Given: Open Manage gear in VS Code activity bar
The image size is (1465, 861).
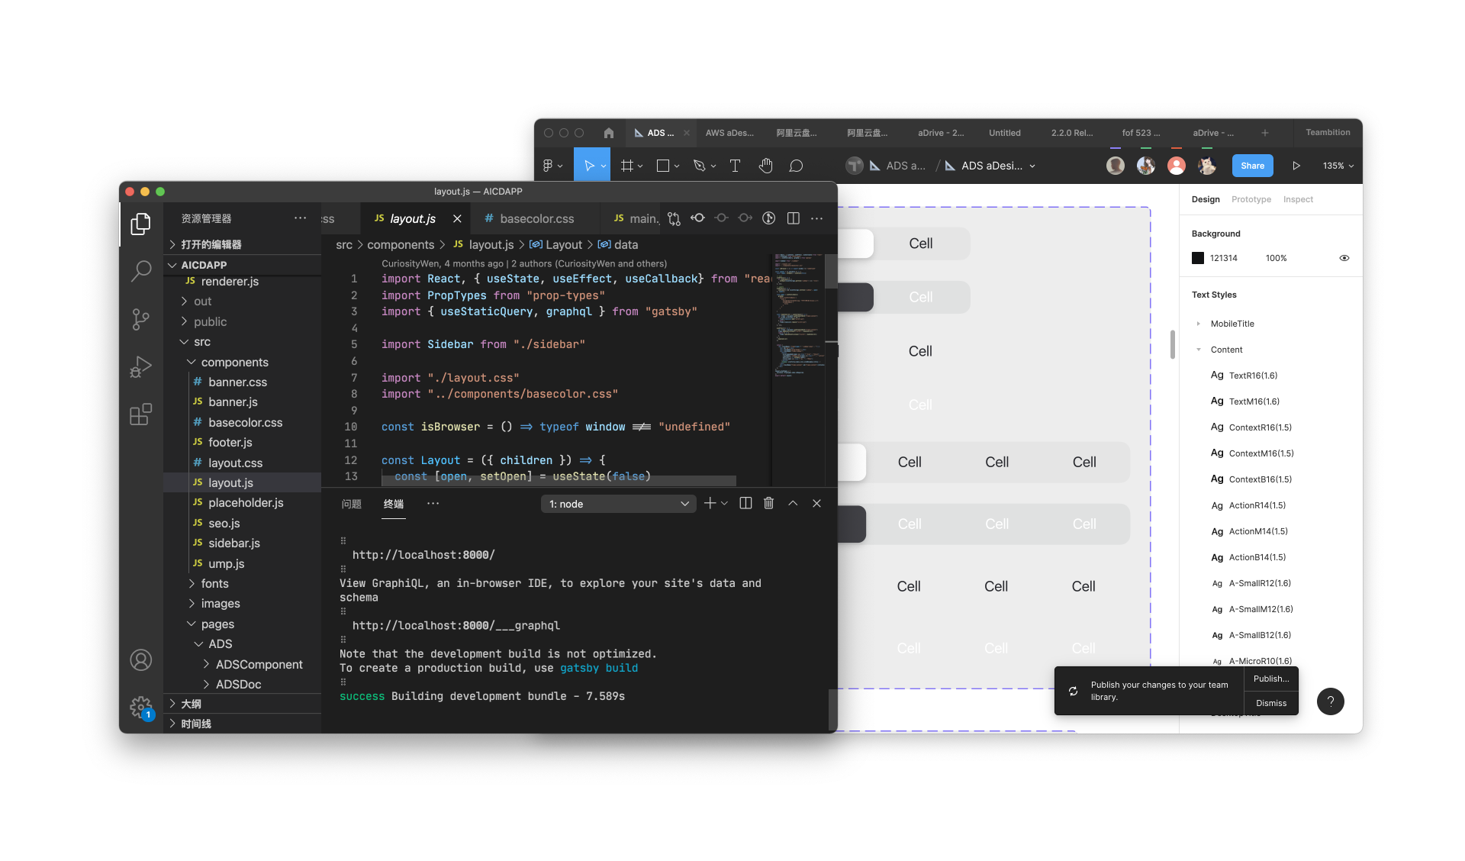Looking at the screenshot, I should (141, 708).
